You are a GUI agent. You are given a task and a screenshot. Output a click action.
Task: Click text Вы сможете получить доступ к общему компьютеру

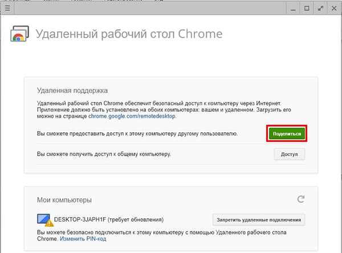click(104, 154)
